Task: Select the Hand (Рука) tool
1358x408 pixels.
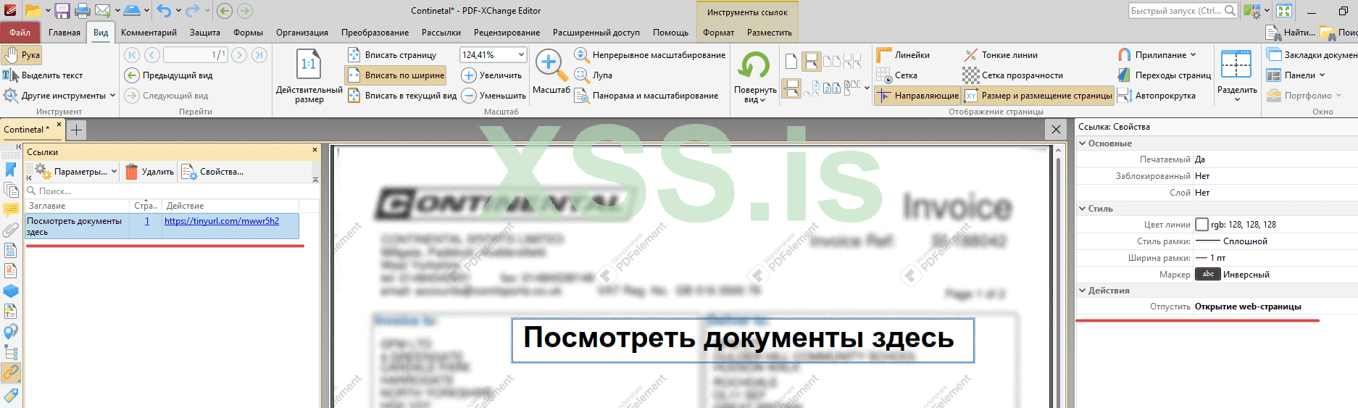Action: pyautogui.click(x=22, y=55)
